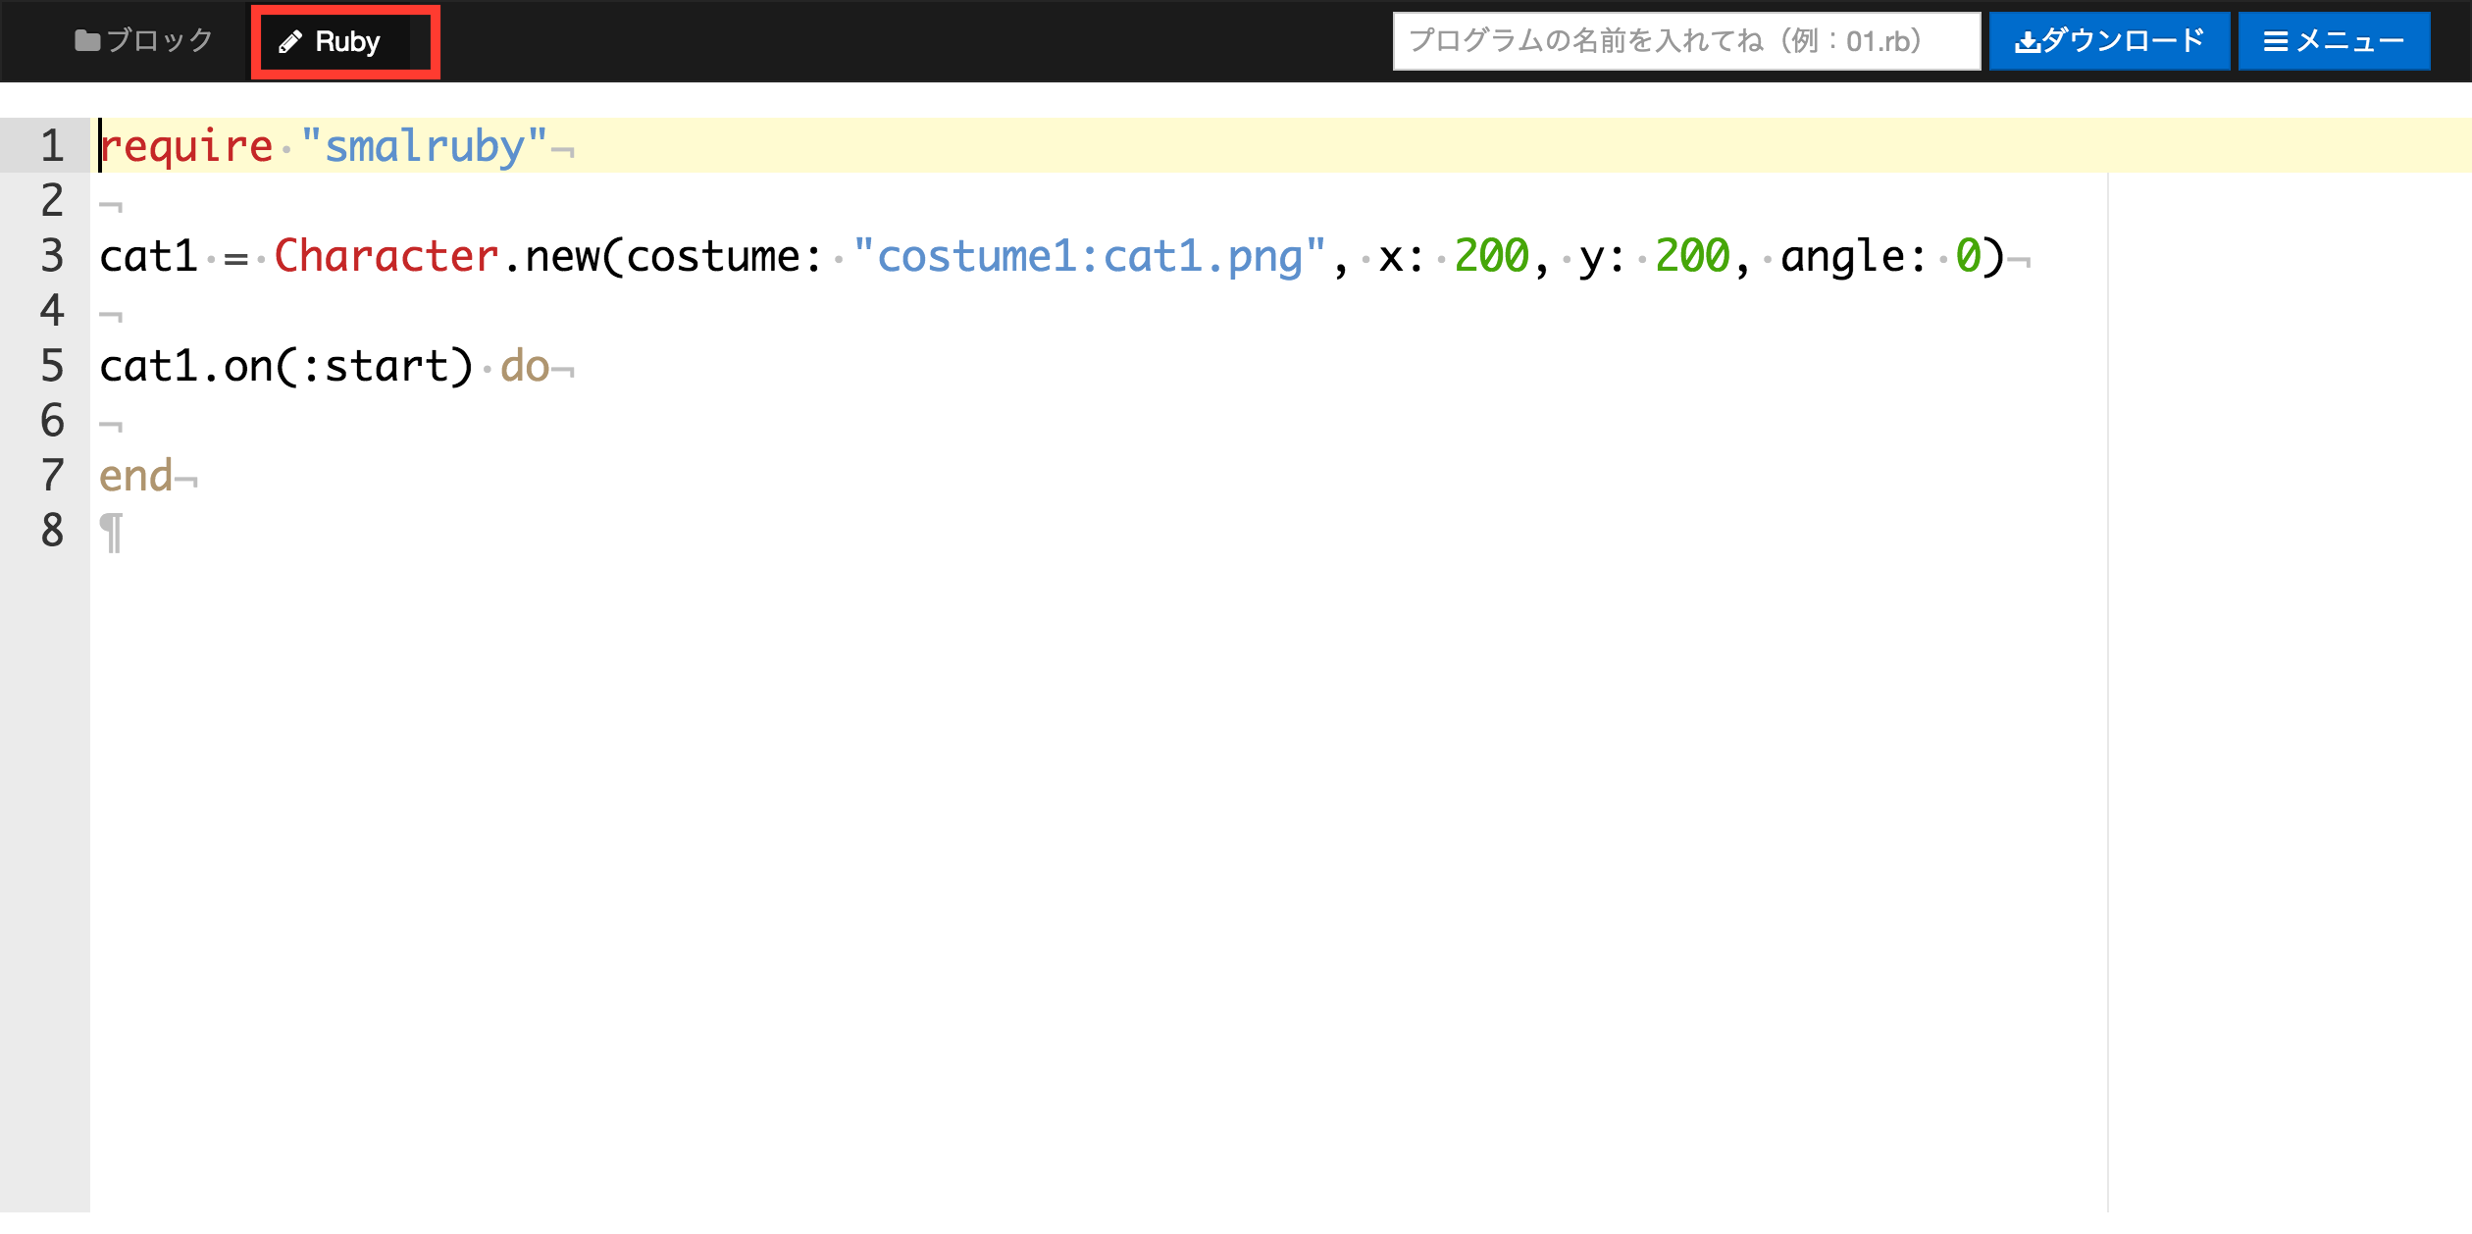Click cat1.on(:start) on line 5
This screenshot has height=1234, width=2472.
[286, 366]
